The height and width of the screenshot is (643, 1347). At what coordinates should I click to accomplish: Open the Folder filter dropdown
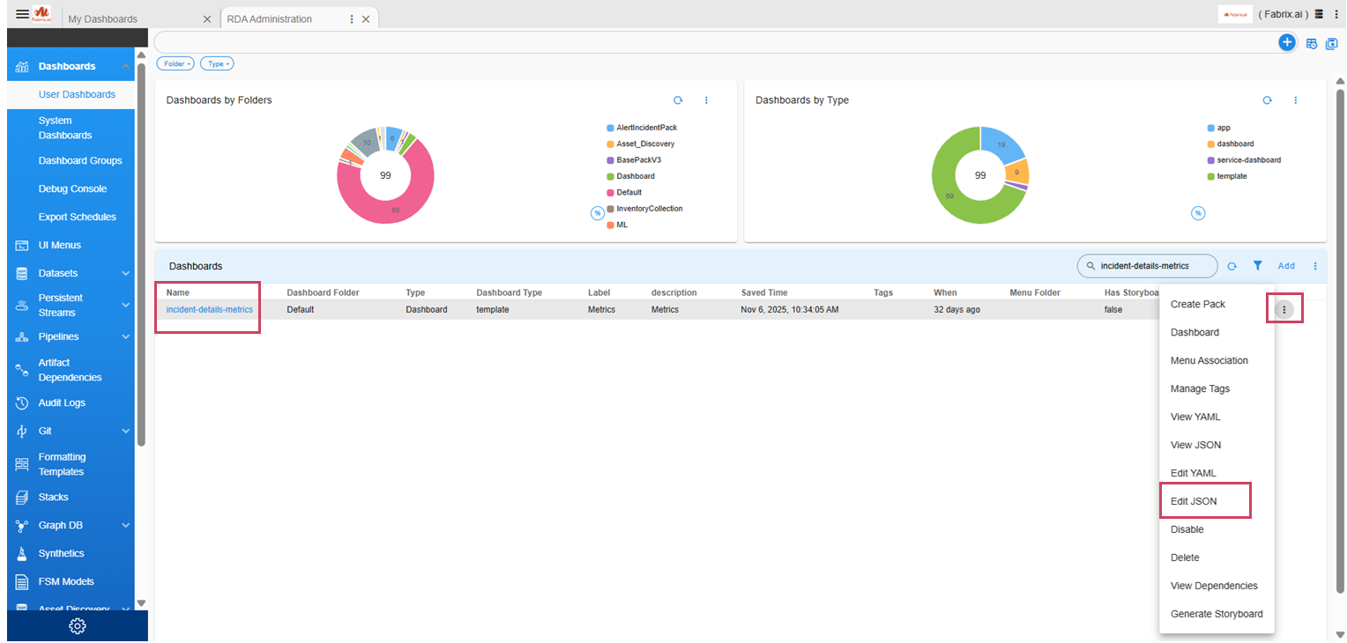tap(175, 63)
